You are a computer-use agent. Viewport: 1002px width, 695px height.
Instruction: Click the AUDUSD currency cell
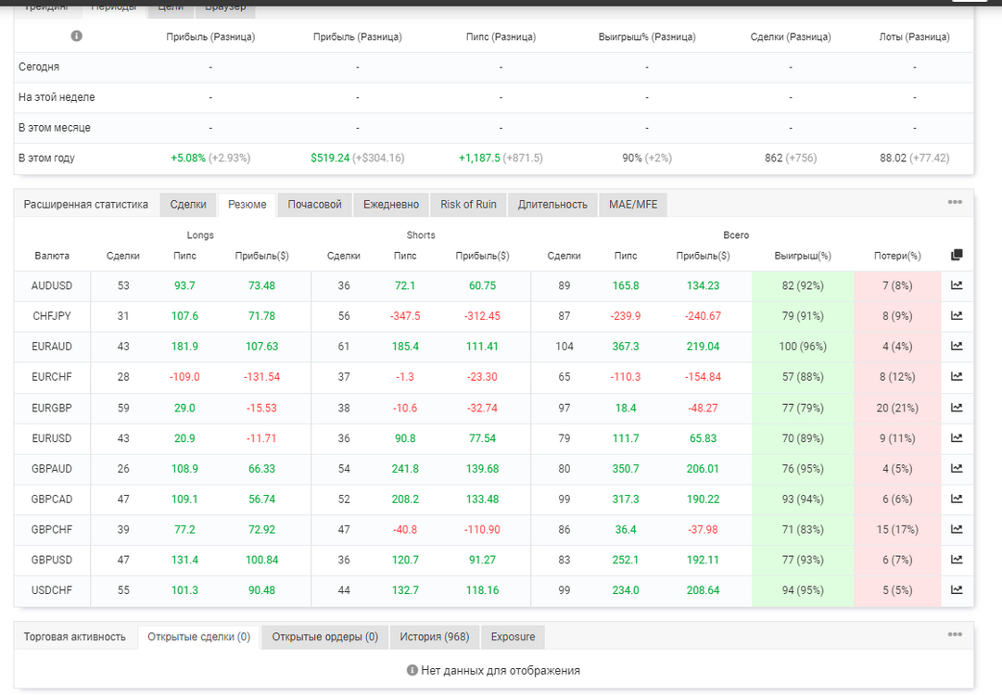(x=52, y=285)
